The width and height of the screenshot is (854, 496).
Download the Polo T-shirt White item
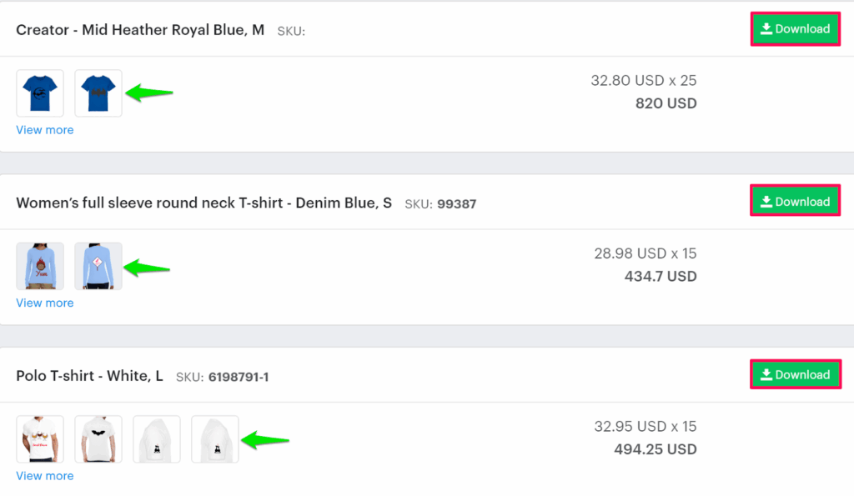[795, 375]
